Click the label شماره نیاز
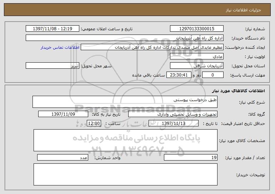This screenshot has height=194, width=275. (255, 29)
